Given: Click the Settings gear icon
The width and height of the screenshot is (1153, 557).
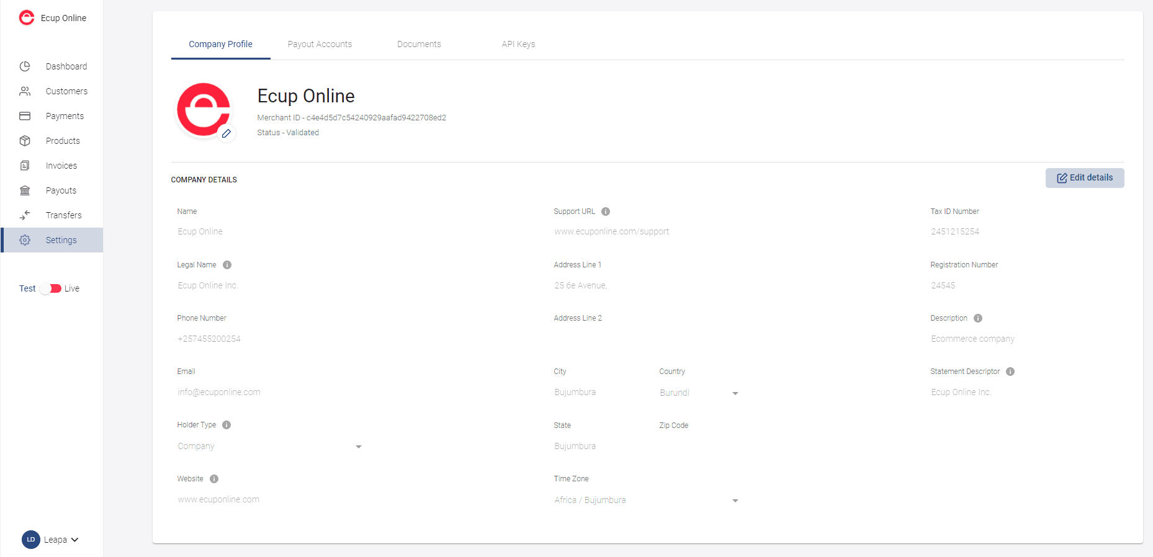Looking at the screenshot, I should 25,240.
